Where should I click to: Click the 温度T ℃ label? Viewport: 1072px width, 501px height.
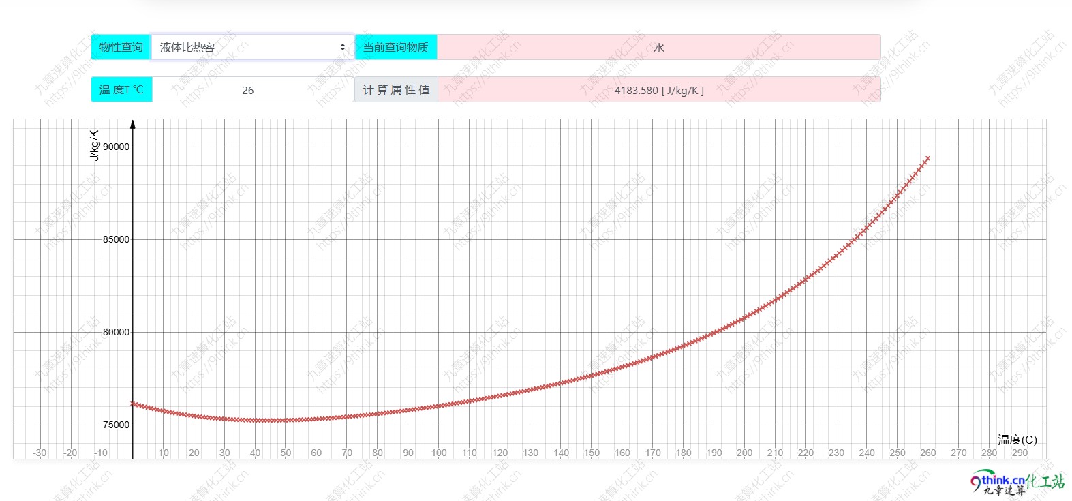[121, 90]
